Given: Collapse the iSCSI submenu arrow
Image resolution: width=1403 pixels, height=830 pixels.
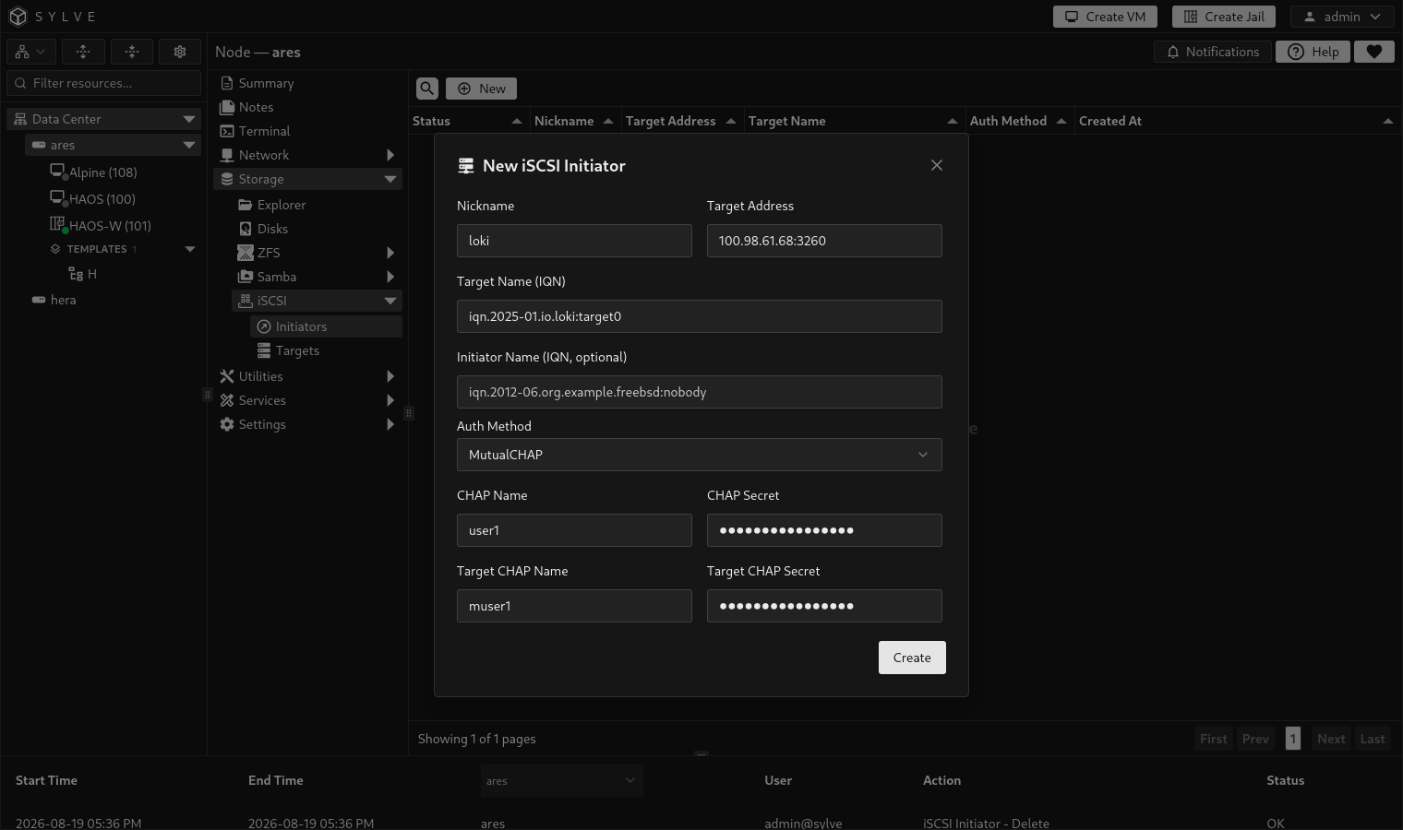Looking at the screenshot, I should (390, 301).
